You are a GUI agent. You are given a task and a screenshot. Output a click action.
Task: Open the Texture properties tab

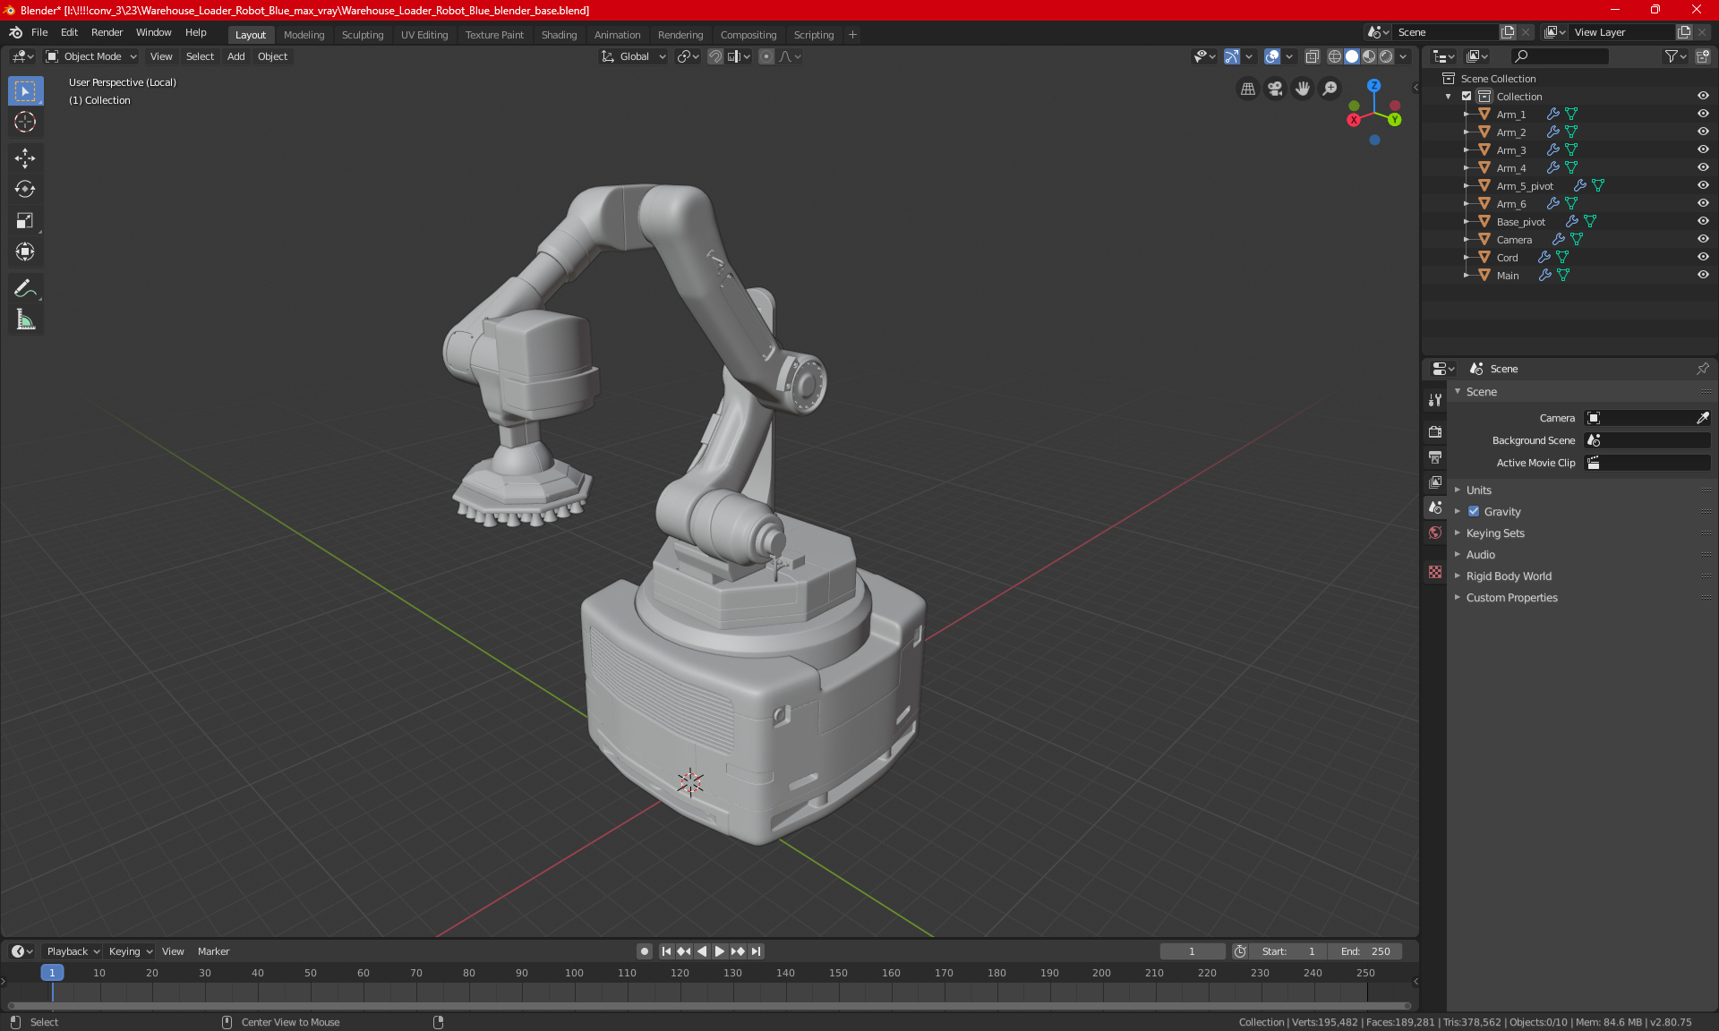[x=1435, y=572]
